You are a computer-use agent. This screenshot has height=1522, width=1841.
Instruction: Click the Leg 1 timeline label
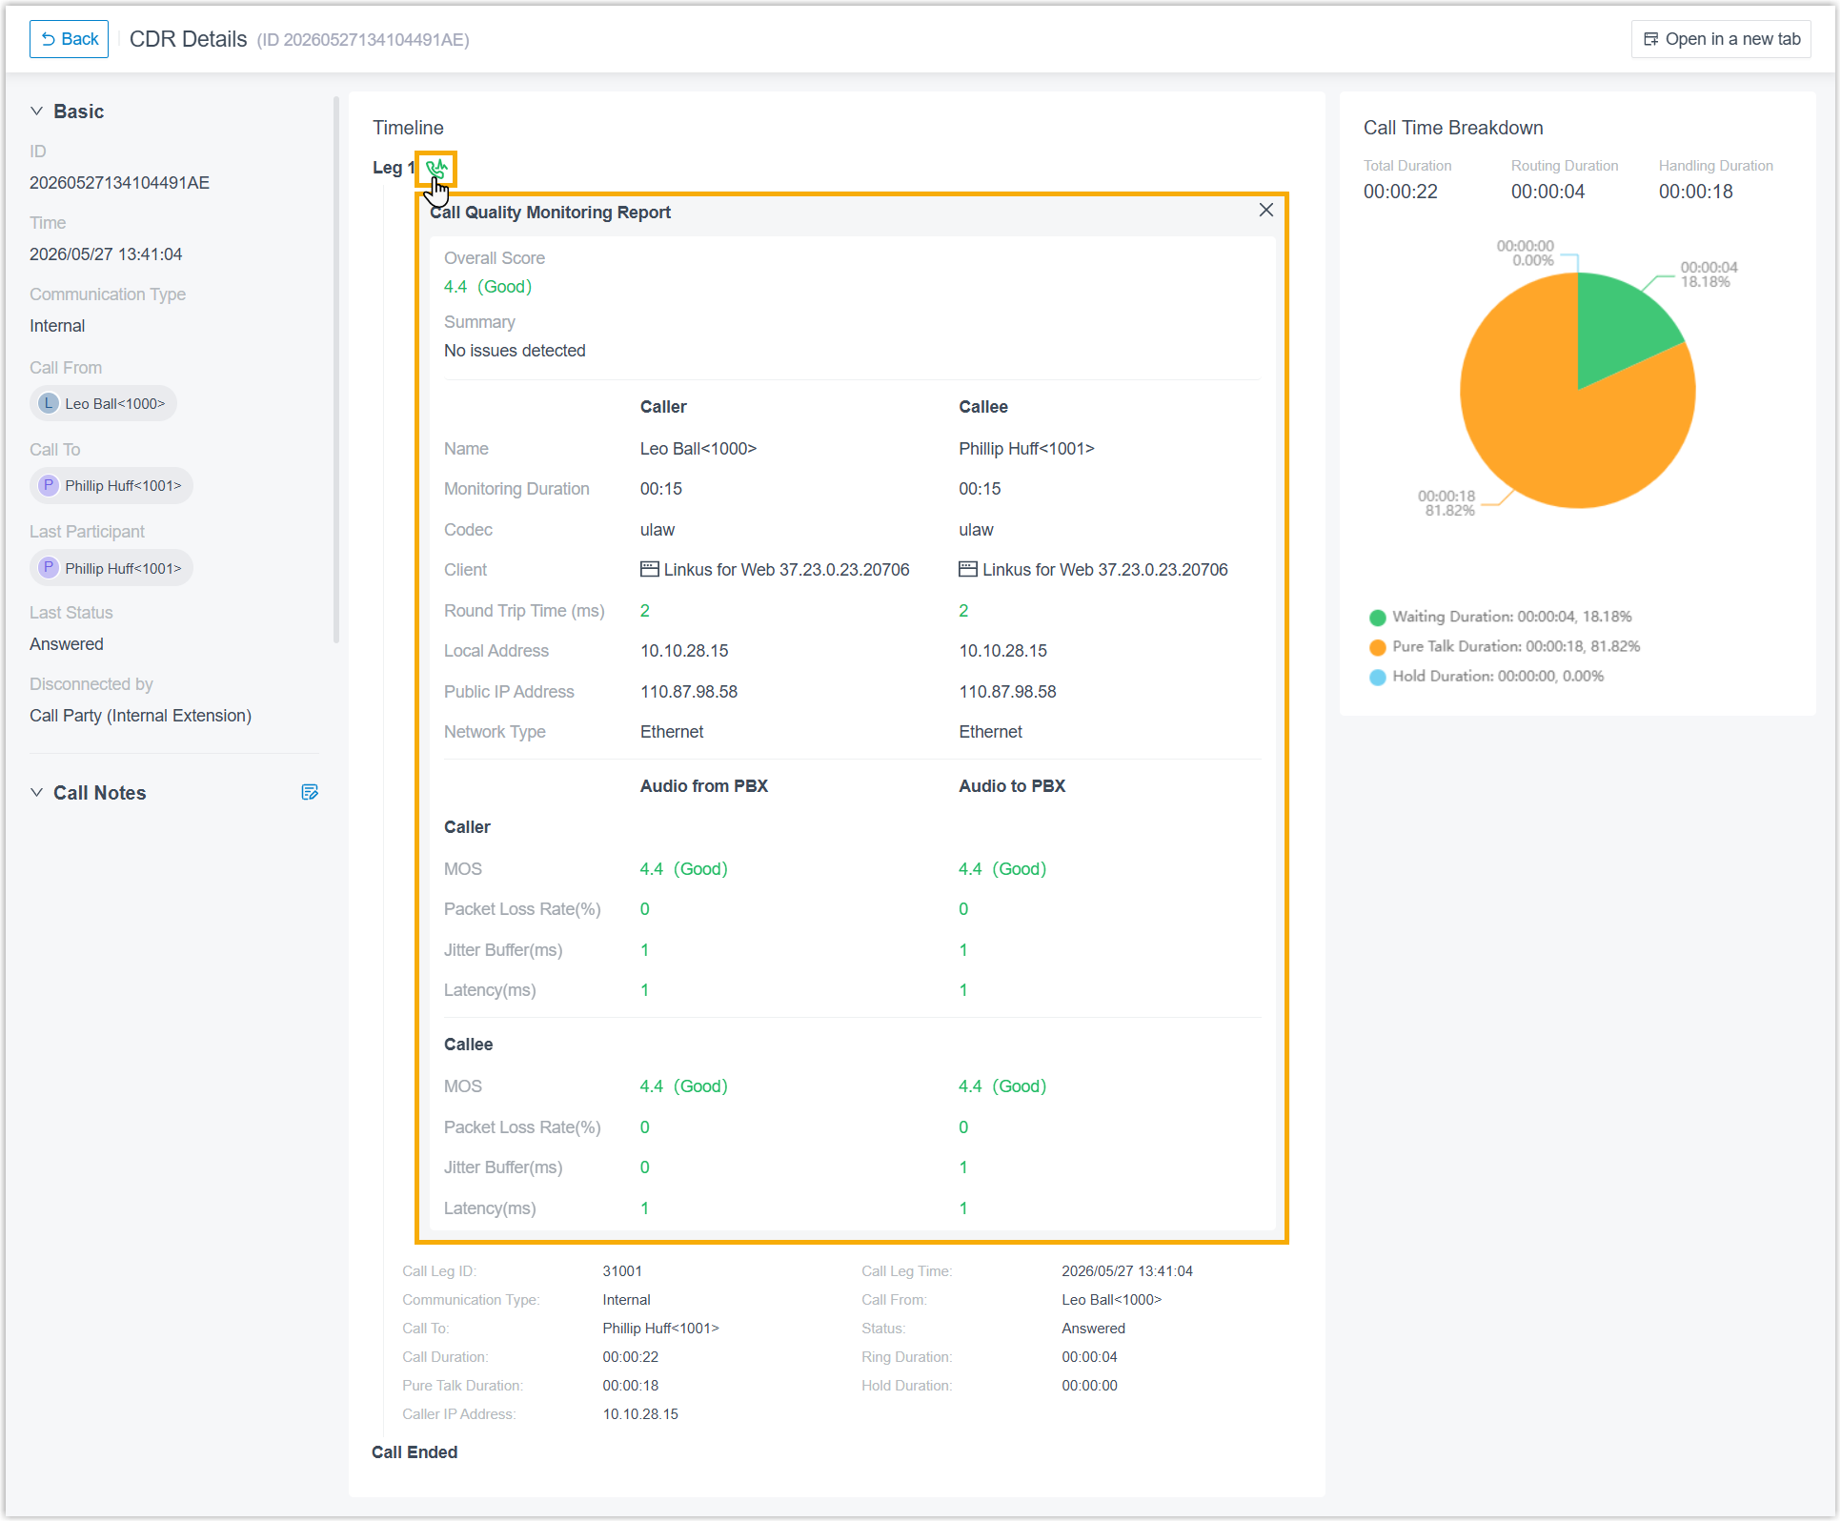click(x=394, y=168)
